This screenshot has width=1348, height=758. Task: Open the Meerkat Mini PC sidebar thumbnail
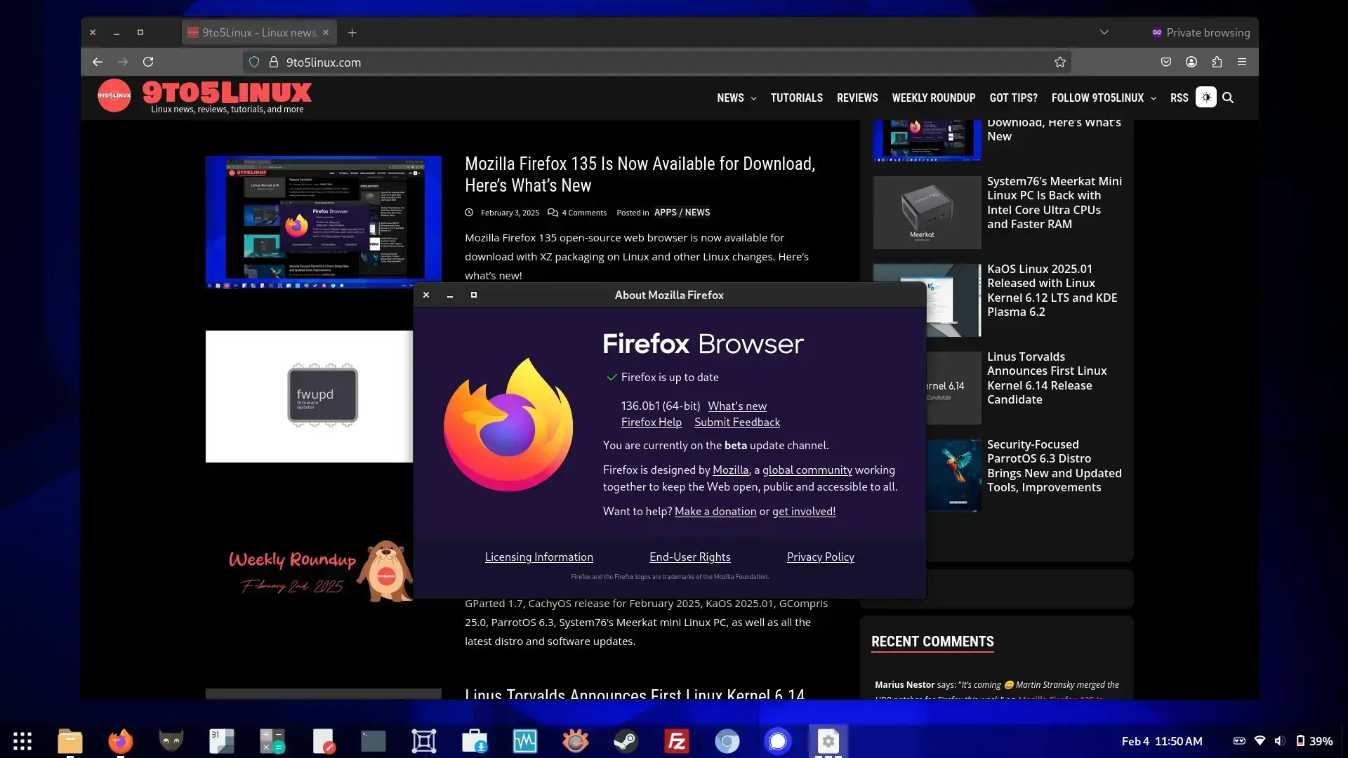927,213
